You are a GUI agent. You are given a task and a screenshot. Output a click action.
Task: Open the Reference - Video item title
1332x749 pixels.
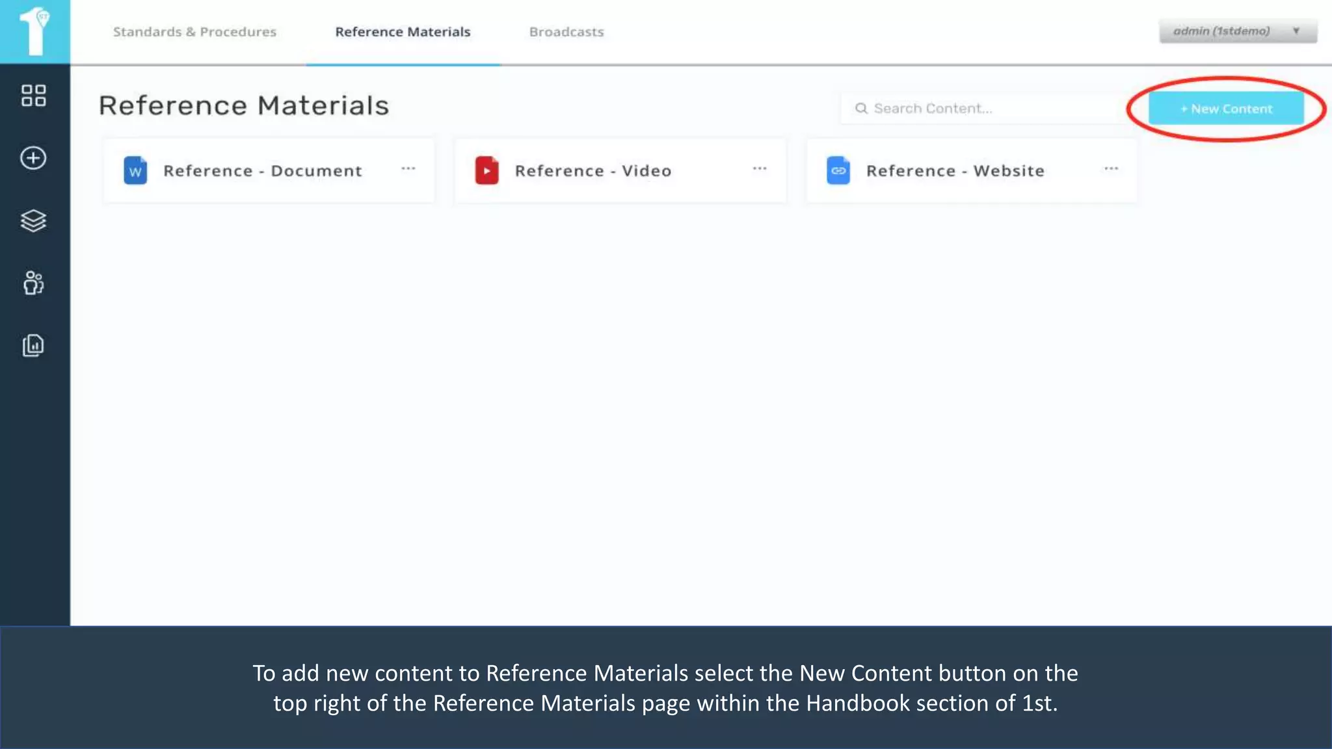tap(593, 171)
